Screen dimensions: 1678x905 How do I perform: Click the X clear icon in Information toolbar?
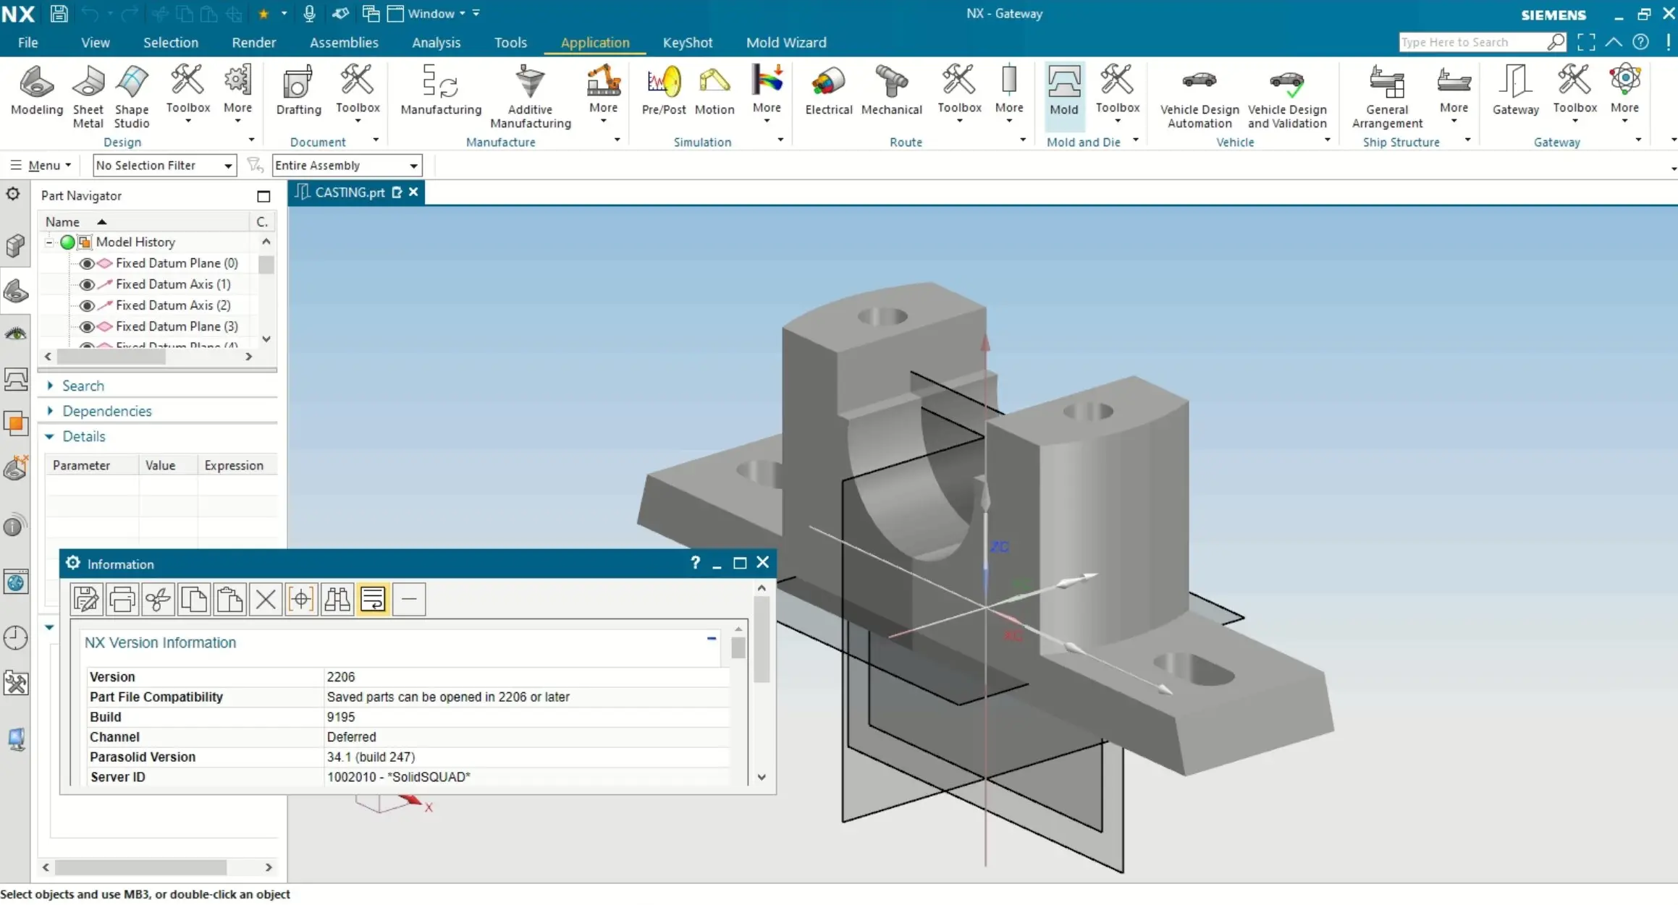coord(265,599)
